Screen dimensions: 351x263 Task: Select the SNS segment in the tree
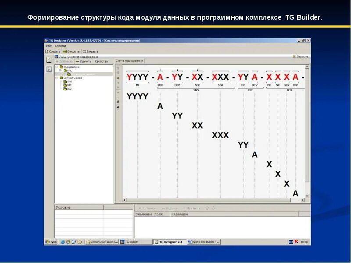tap(68, 82)
